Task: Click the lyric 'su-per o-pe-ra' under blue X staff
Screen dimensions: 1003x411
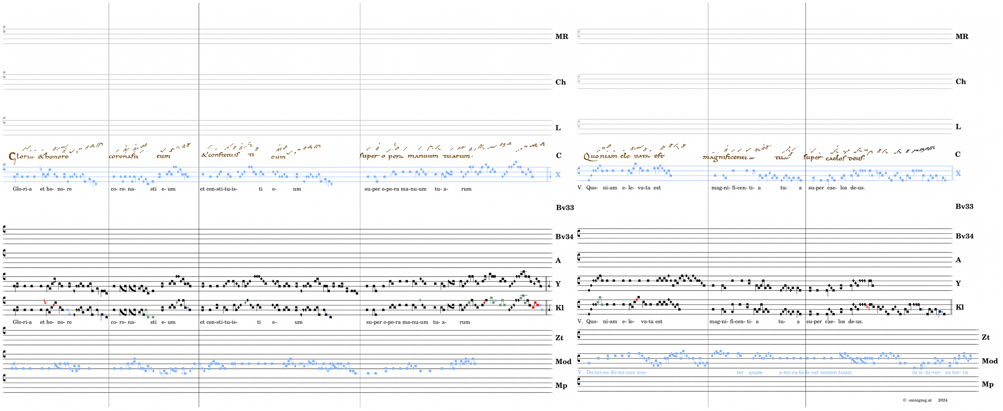Action: coord(382,189)
